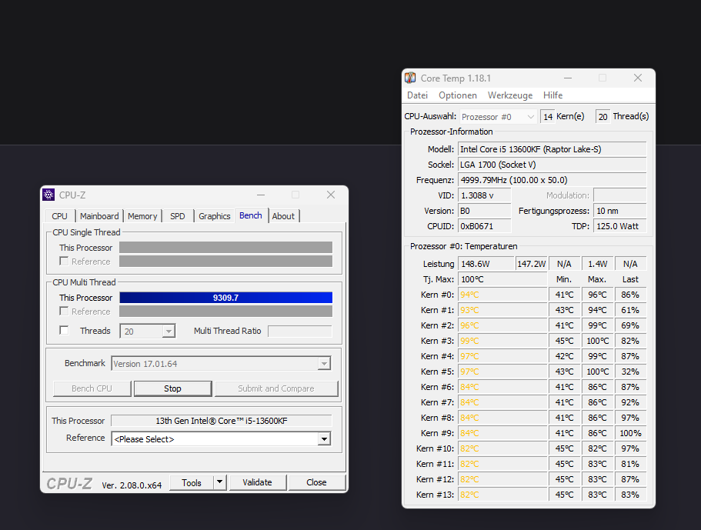Viewport: 701px width, 530px height.
Task: Open the Hilfe menu
Action: [x=552, y=95]
